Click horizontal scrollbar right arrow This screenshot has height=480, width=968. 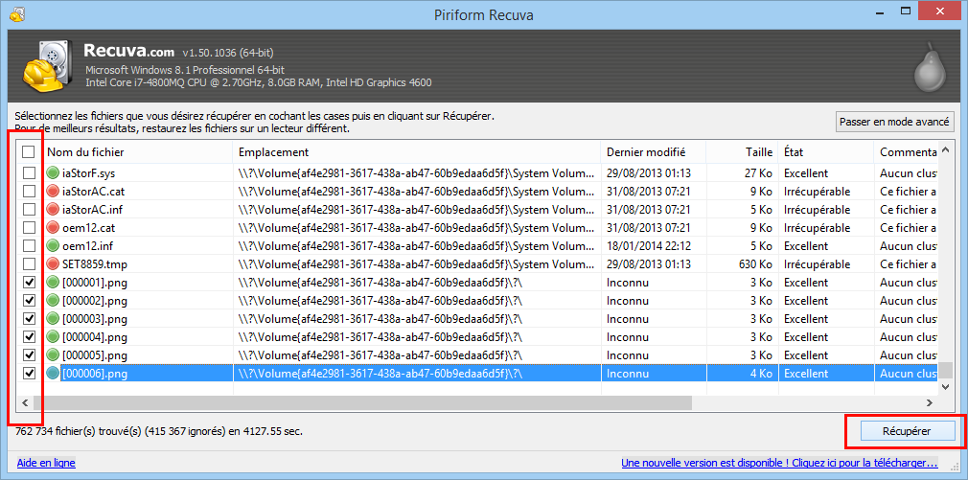[x=929, y=402]
